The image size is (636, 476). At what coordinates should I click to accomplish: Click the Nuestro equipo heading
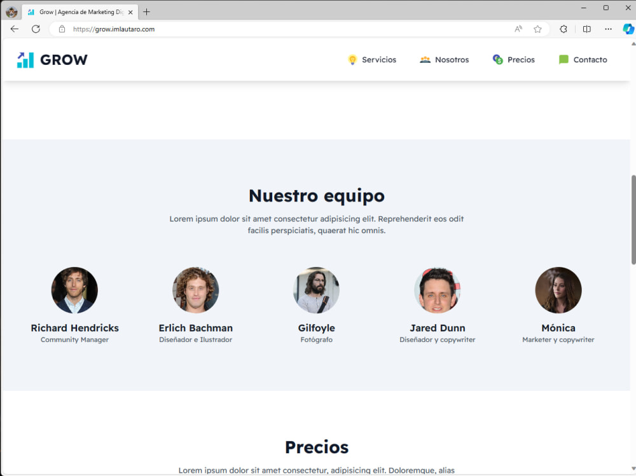(316, 196)
